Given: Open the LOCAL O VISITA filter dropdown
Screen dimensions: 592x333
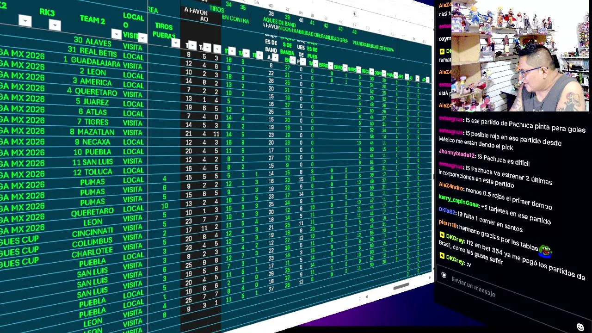Looking at the screenshot, I should (142, 38).
